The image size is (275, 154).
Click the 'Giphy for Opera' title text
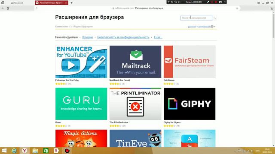click(172, 122)
